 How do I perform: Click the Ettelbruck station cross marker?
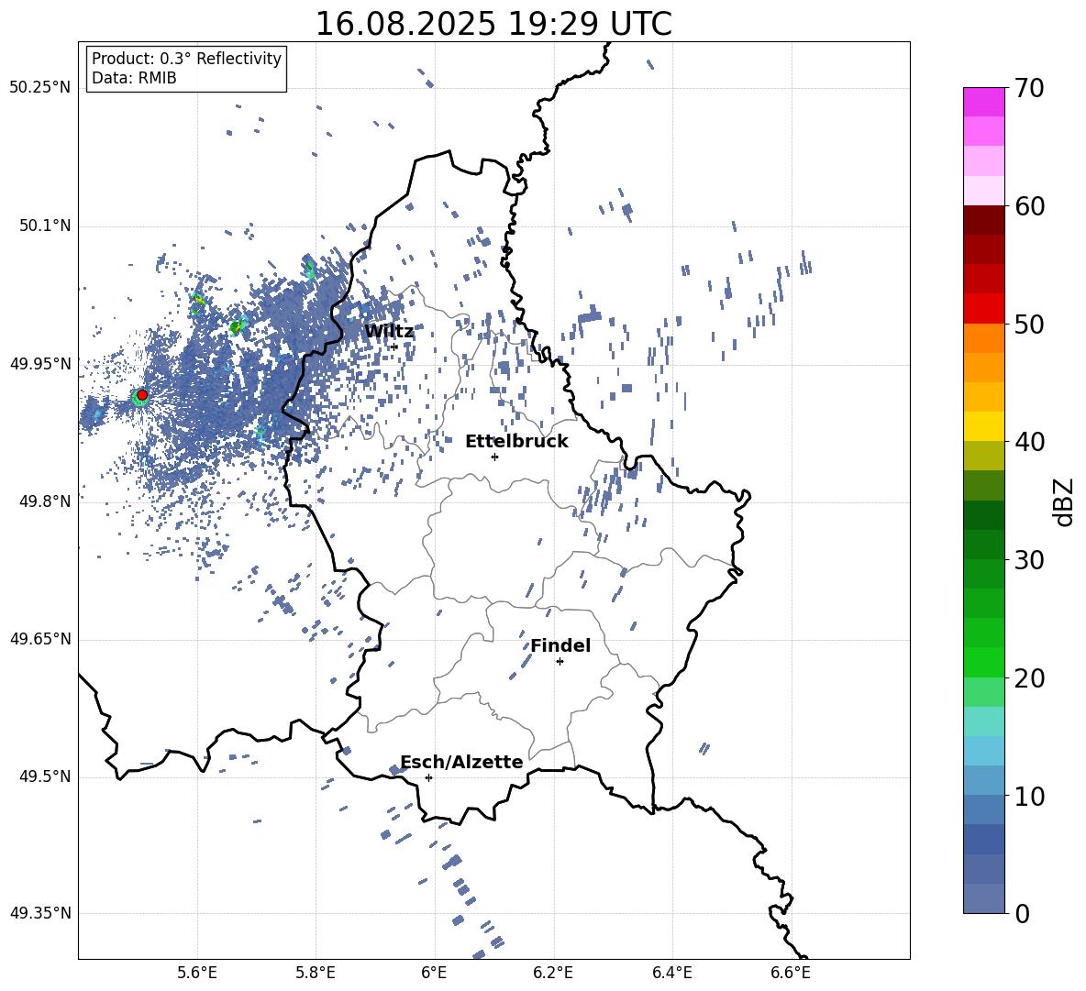[494, 457]
